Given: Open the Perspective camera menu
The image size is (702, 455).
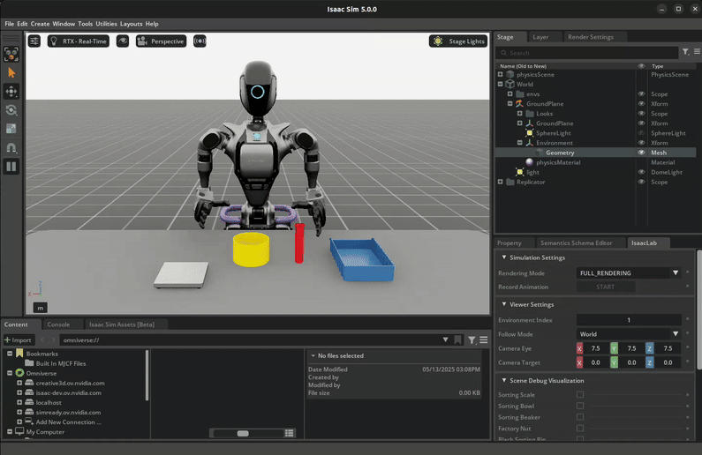Looking at the screenshot, I should click(x=162, y=41).
